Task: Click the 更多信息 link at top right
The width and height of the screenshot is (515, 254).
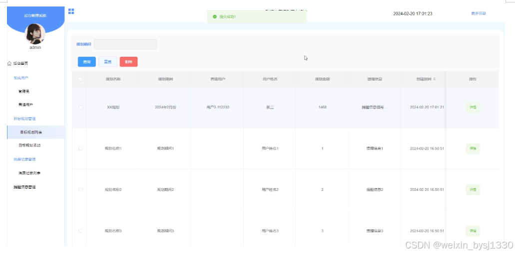Action: coord(478,13)
